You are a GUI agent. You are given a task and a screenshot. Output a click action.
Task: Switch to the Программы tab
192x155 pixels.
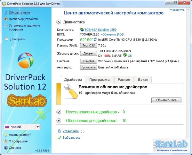pos(100,80)
